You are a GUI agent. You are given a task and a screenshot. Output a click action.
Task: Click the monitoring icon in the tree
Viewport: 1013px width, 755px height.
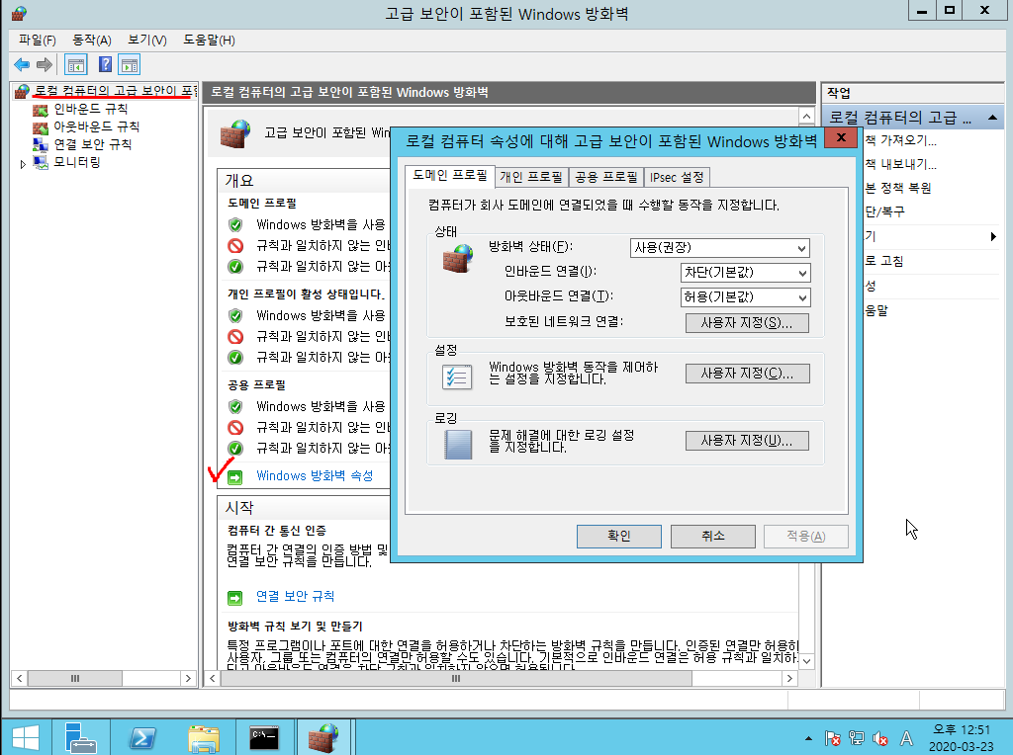point(40,163)
